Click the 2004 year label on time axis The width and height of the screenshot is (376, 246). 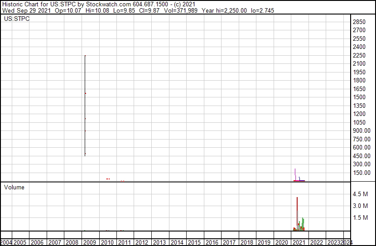[6, 242]
